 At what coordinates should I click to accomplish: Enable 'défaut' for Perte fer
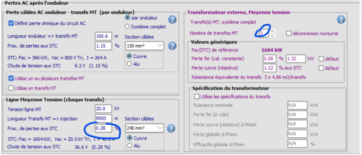(321, 59)
